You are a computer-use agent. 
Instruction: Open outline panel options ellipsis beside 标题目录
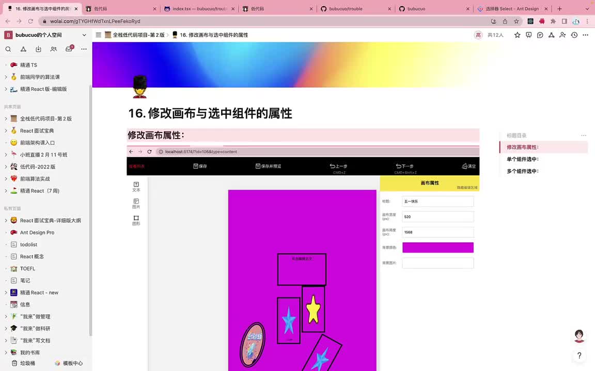click(x=584, y=135)
